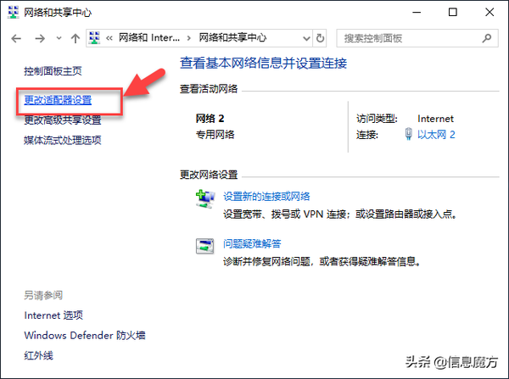This screenshot has width=509, height=379.
Task: Refresh the address bar location
Action: 320,38
